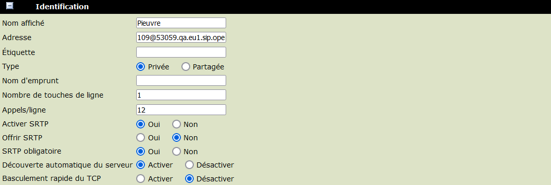Click the Nombre de touches de ligne field
Screen dimensions: 551x185
[181, 95]
